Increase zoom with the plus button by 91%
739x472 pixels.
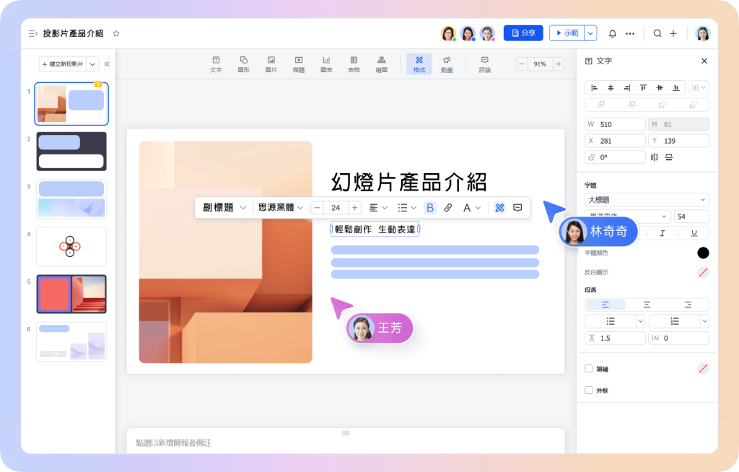559,64
